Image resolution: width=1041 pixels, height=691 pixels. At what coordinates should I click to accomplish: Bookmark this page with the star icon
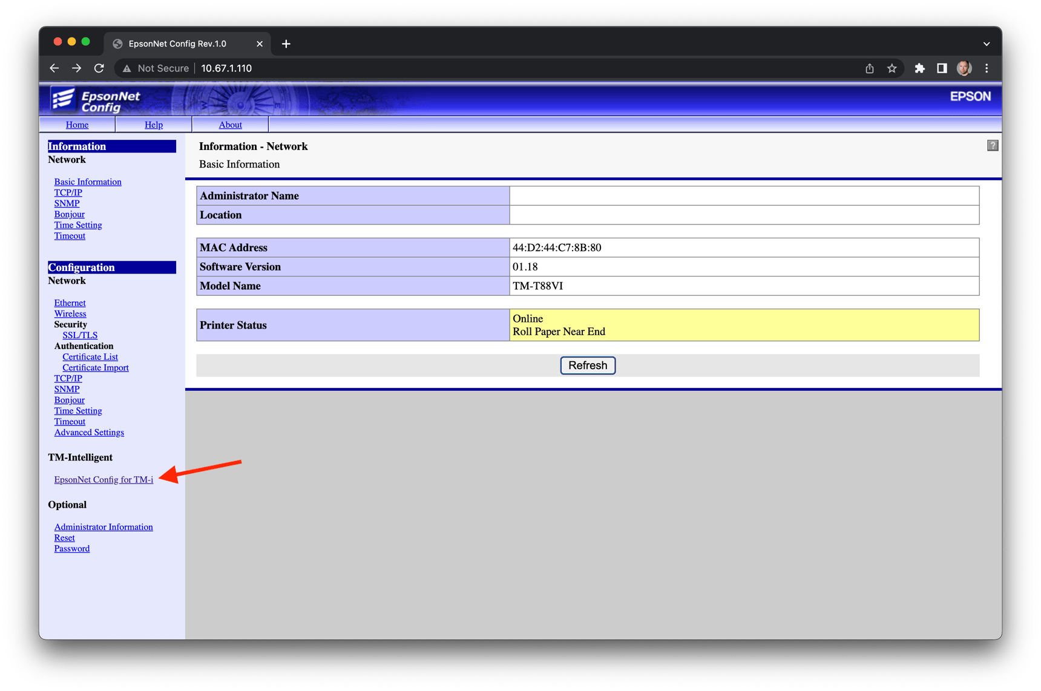(892, 68)
